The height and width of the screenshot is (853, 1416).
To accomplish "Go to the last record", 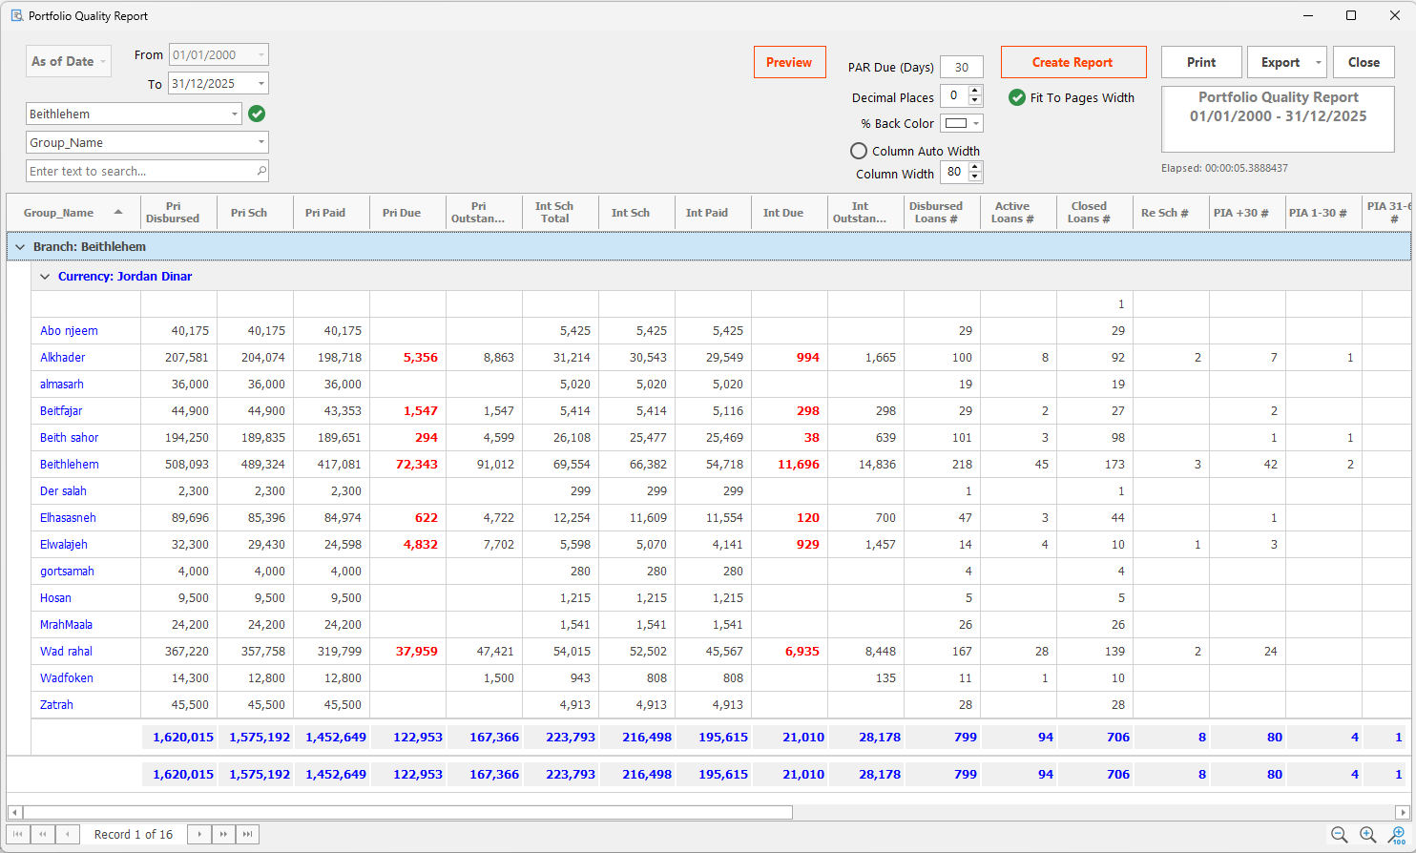I will [x=247, y=834].
